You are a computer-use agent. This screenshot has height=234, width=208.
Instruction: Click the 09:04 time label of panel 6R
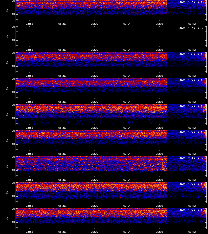tap(127, 154)
